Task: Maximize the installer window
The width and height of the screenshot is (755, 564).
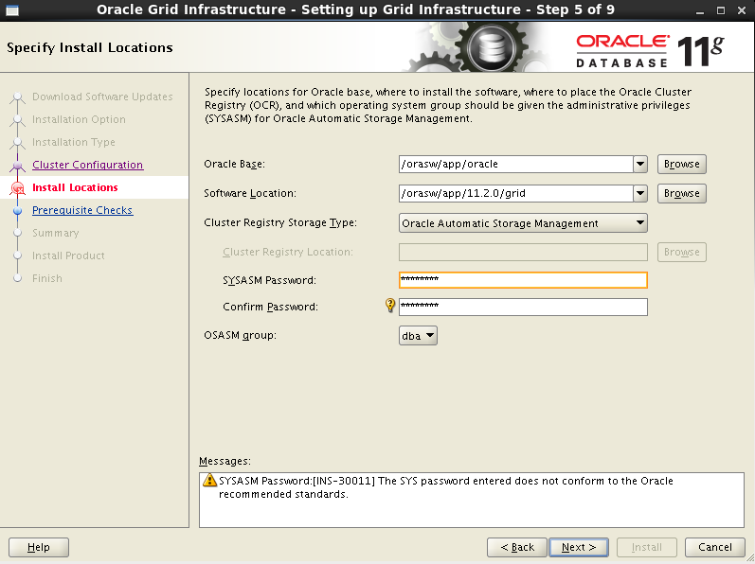Action: pos(720,10)
